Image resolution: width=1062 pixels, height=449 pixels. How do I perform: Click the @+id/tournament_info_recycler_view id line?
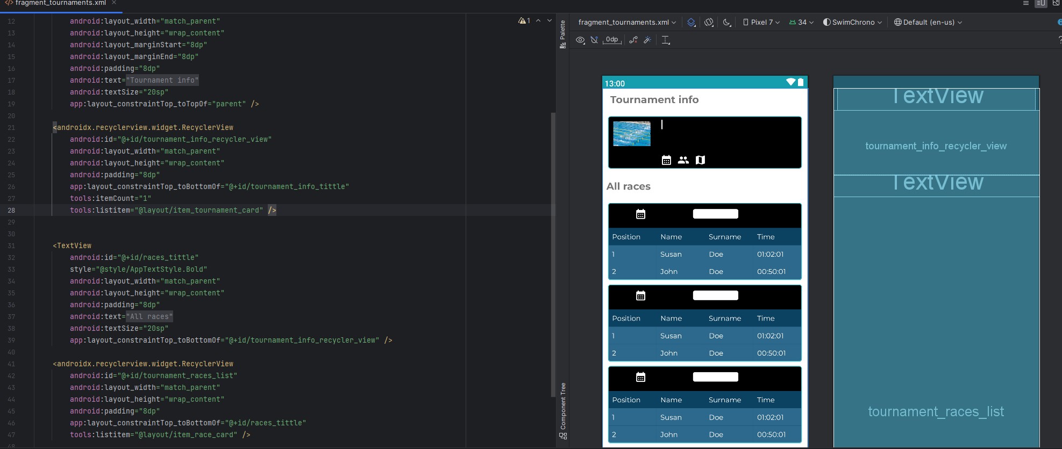(171, 139)
